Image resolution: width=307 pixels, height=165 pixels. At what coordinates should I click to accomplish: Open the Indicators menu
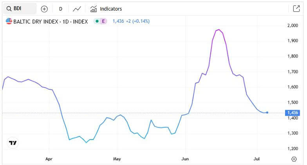coord(106,9)
